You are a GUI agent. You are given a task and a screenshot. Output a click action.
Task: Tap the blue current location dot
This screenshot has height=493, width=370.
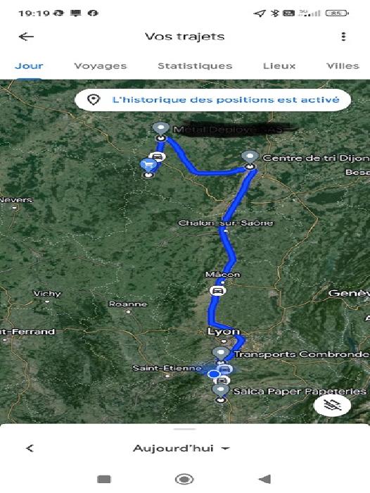coord(215,374)
